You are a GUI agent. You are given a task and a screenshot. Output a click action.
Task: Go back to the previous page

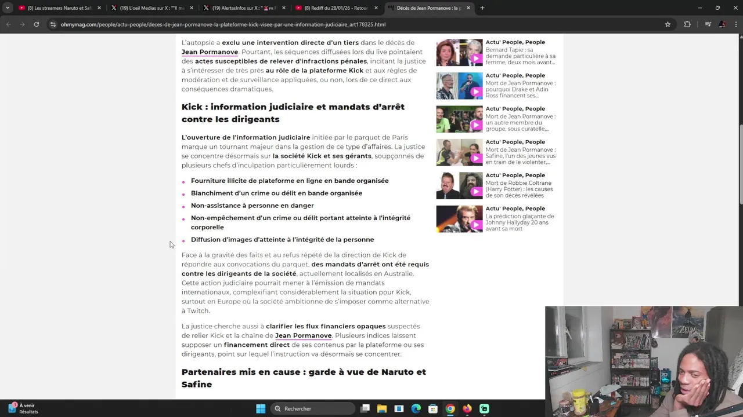8,24
